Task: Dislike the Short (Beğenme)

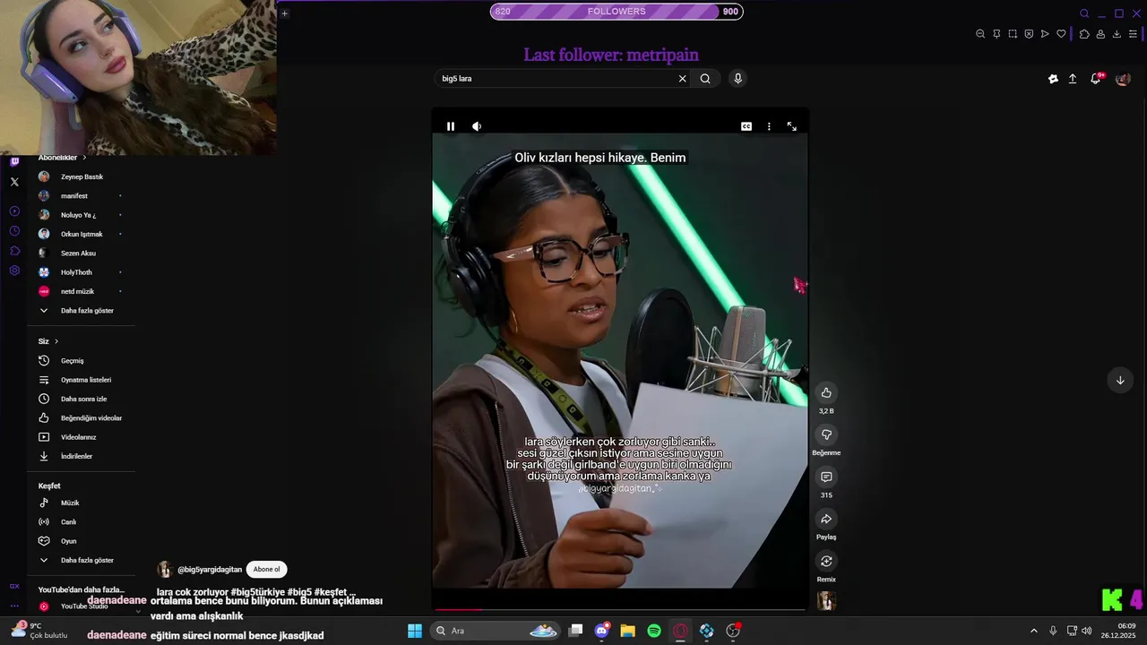Action: coord(826,434)
